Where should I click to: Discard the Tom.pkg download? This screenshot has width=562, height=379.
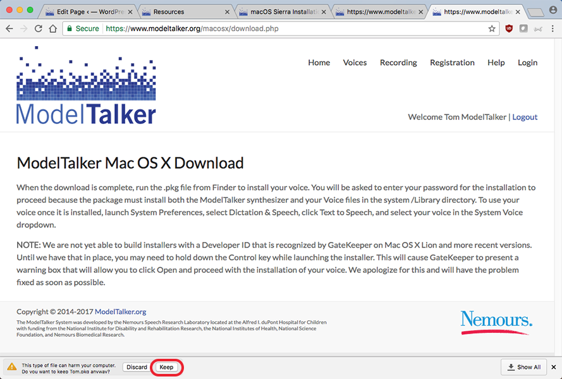[x=137, y=367]
